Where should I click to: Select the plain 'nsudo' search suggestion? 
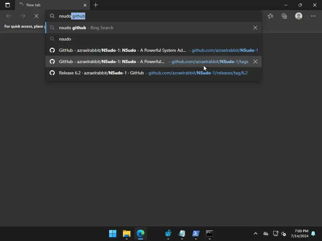click(x=153, y=39)
